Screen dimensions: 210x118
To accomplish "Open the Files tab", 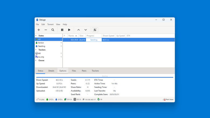I will pyautogui.click(x=74, y=71).
